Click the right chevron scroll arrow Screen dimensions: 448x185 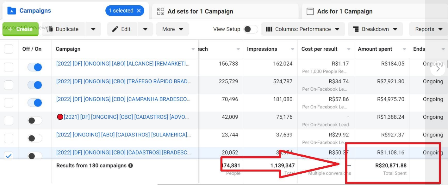coord(438,69)
